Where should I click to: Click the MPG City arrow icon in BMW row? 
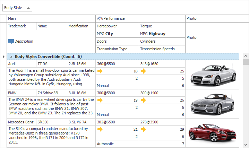(100, 100)
